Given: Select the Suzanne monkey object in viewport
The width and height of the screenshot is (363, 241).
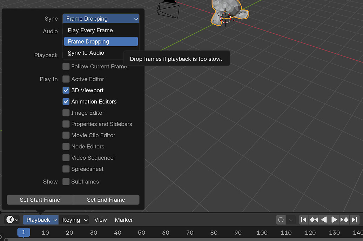Looking at the screenshot, I should (229, 11).
